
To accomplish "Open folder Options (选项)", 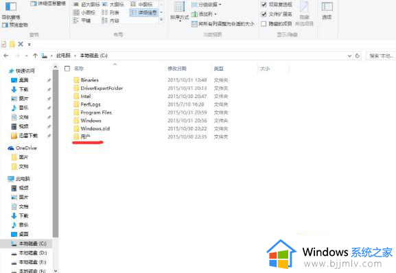I will pos(327,10).
